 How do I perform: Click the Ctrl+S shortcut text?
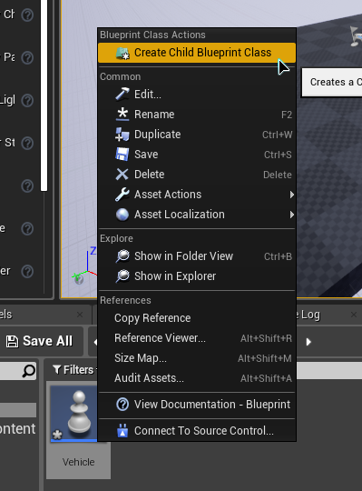click(x=278, y=155)
